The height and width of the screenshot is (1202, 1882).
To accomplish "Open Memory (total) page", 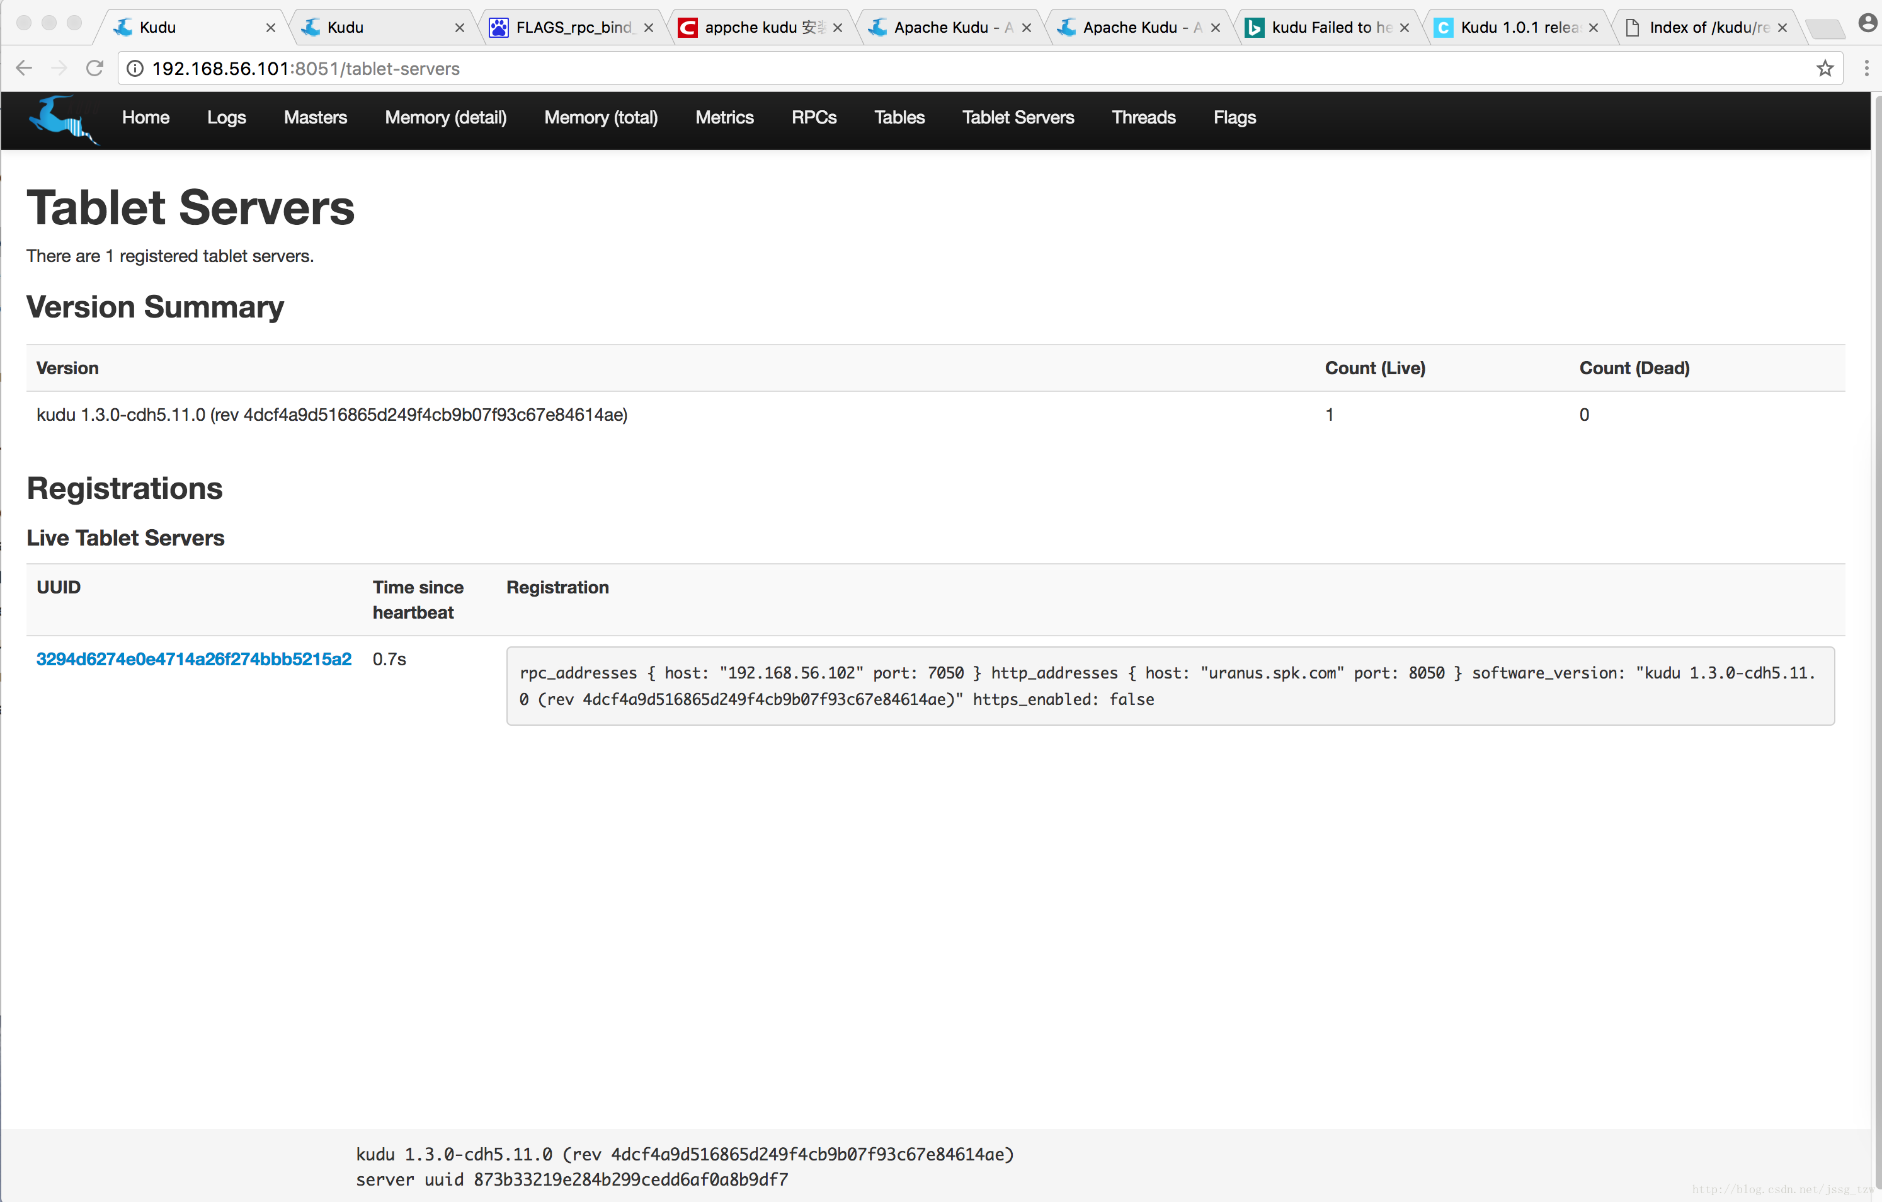I will 601,118.
